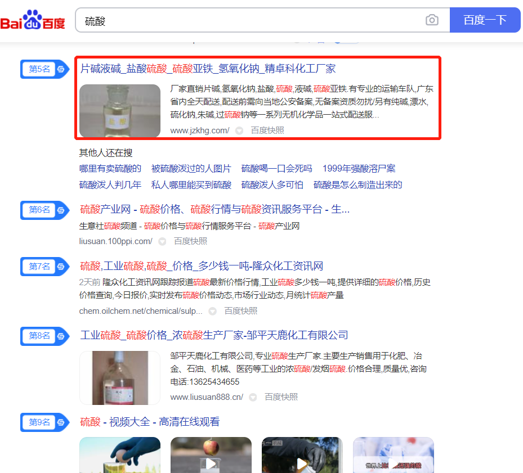Search related query 1999年强酸溶尸案
The image size is (523, 473).
[x=359, y=169]
